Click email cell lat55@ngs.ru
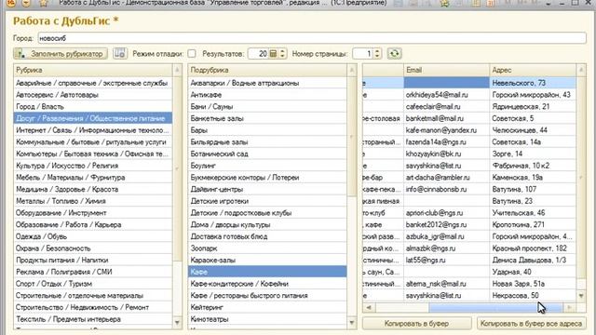 pos(446,260)
